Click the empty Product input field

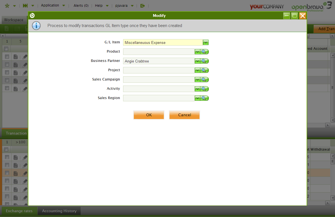159,52
